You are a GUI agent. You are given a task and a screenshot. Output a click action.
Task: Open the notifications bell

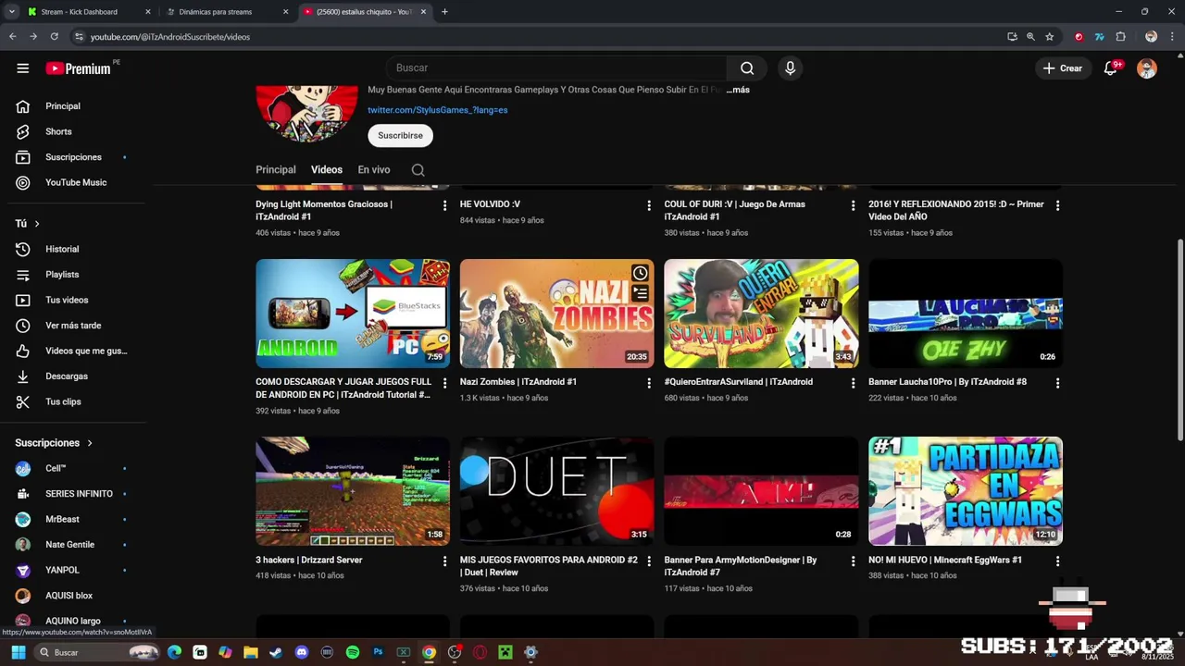1111,68
